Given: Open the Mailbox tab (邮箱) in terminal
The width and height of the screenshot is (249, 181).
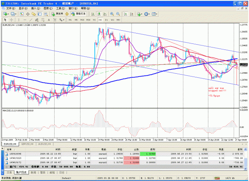Looking at the screenshot, I should pos(52,172).
